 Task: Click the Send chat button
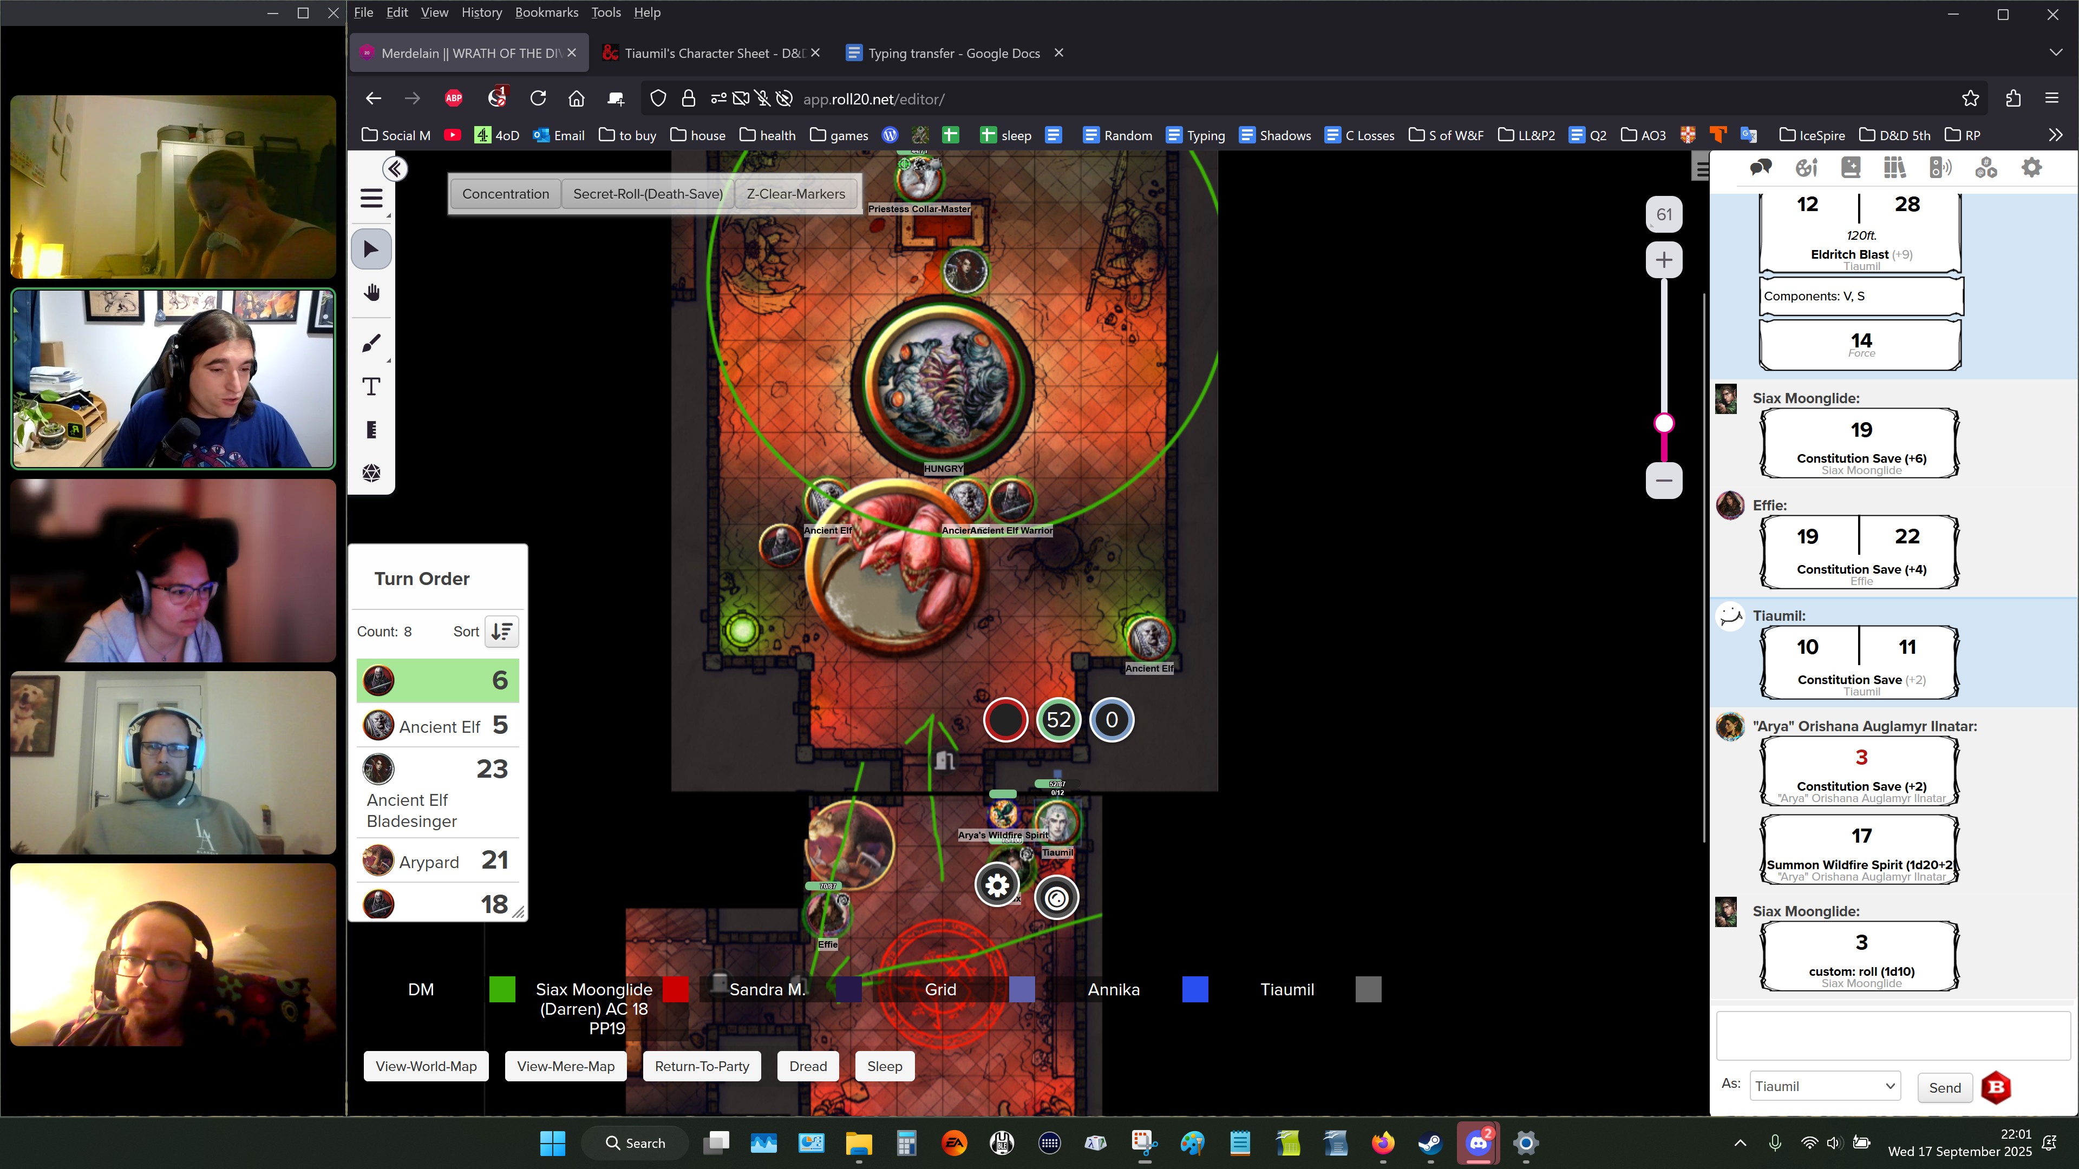tap(1944, 1087)
